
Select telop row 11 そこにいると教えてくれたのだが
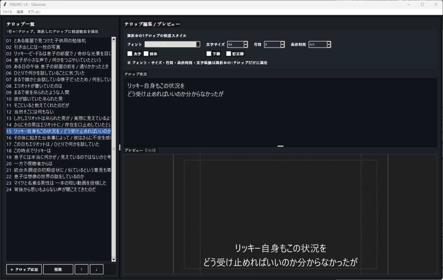58,105
